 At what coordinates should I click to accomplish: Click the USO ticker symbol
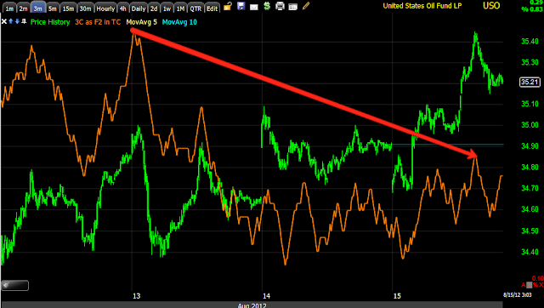coord(491,6)
